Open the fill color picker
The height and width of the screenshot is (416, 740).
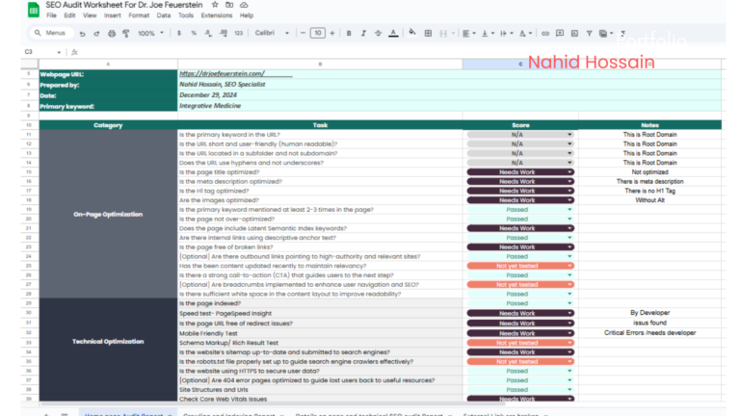click(x=412, y=33)
